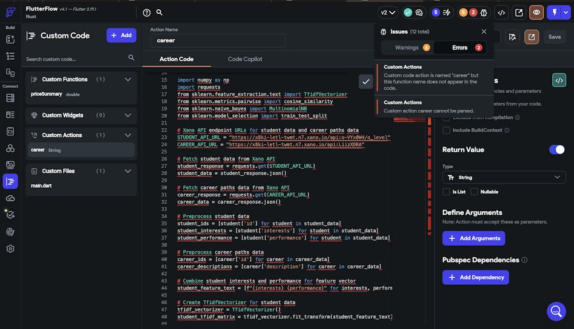Switch to the Code Copilot tab
This screenshot has width=574, height=329.
pos(245,59)
